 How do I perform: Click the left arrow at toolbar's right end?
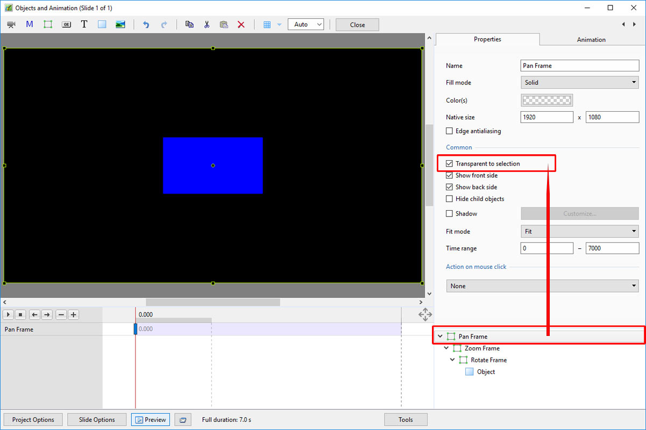pyautogui.click(x=623, y=24)
